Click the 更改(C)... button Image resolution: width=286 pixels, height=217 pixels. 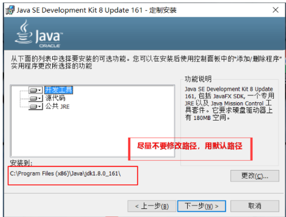[x=254, y=176]
